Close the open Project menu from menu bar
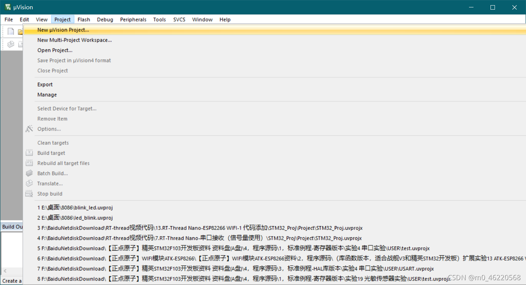This screenshot has width=526, height=285. [63, 20]
